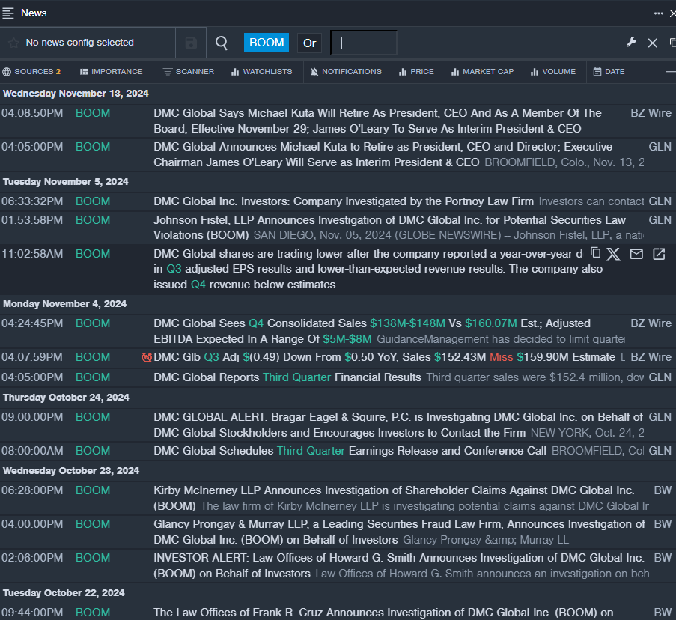The image size is (676, 620).
Task: Click the alarm icon beside DMC Glb Q3
Action: (x=147, y=358)
